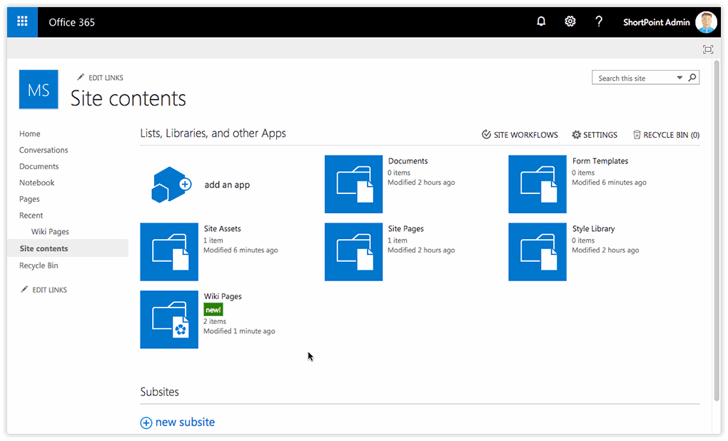
Task: Open the Site Assets tile icon
Action: [x=169, y=252]
